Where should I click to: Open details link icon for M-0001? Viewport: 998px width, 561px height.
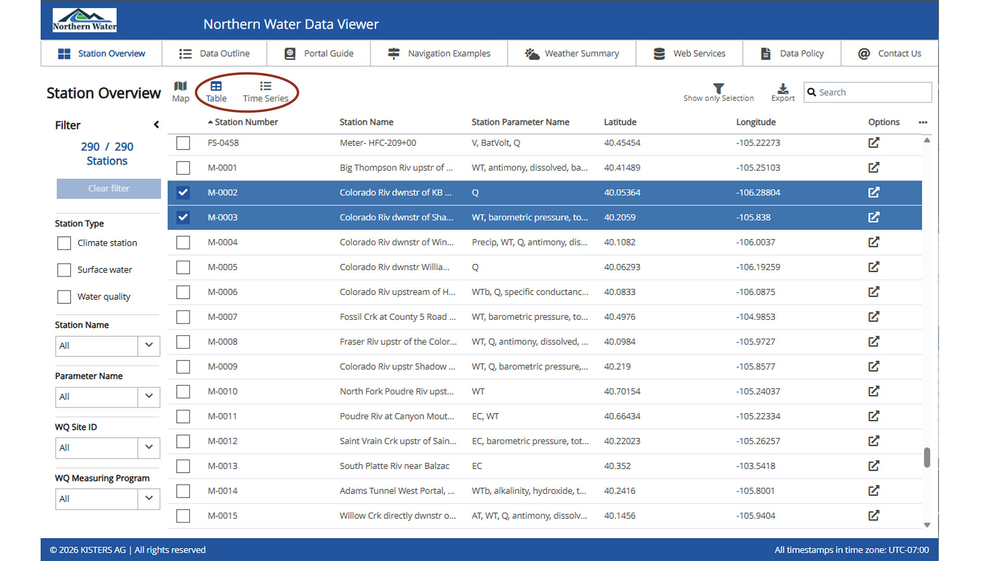point(874,168)
